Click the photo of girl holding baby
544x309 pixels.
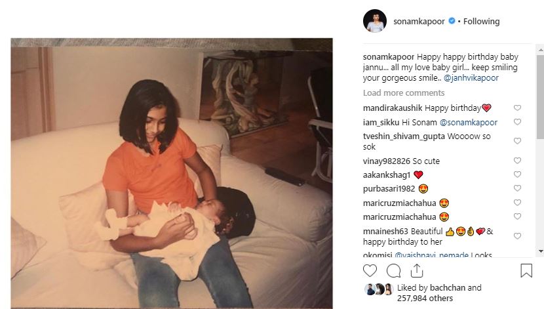pyautogui.click(x=172, y=173)
